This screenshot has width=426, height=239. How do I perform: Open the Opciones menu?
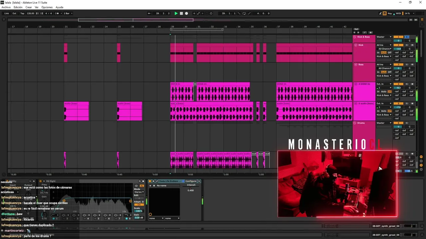[x=47, y=7]
